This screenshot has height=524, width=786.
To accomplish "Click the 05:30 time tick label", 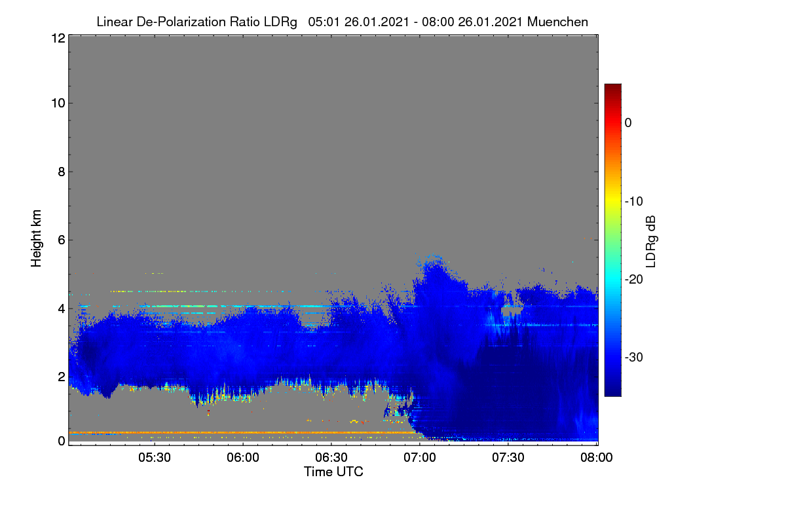I will [x=154, y=457].
